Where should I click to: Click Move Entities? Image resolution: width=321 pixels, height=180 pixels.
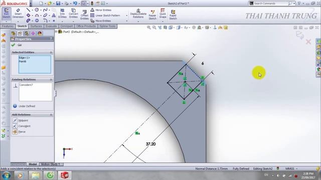coord(101,21)
